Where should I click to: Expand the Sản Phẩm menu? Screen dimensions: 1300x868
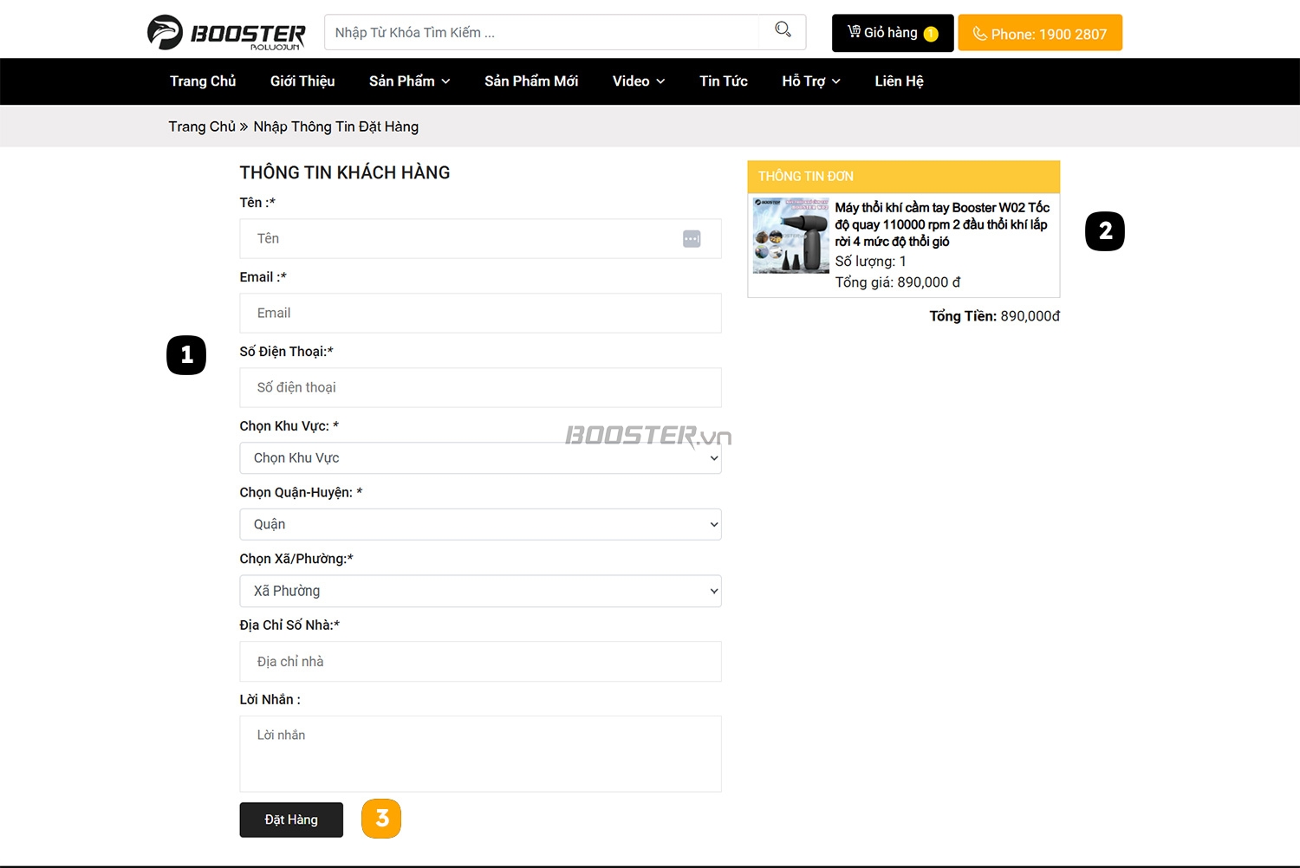pos(409,81)
